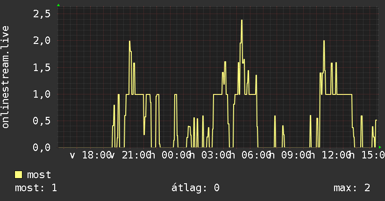Screen dimensions: 385x201
Task: Click the 2,5 y-axis label
Action: (x=42, y=14)
